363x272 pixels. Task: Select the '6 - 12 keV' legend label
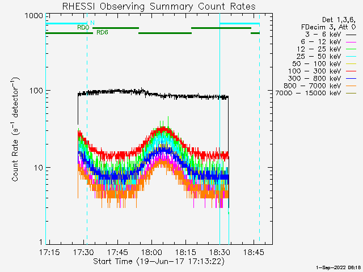321,42
